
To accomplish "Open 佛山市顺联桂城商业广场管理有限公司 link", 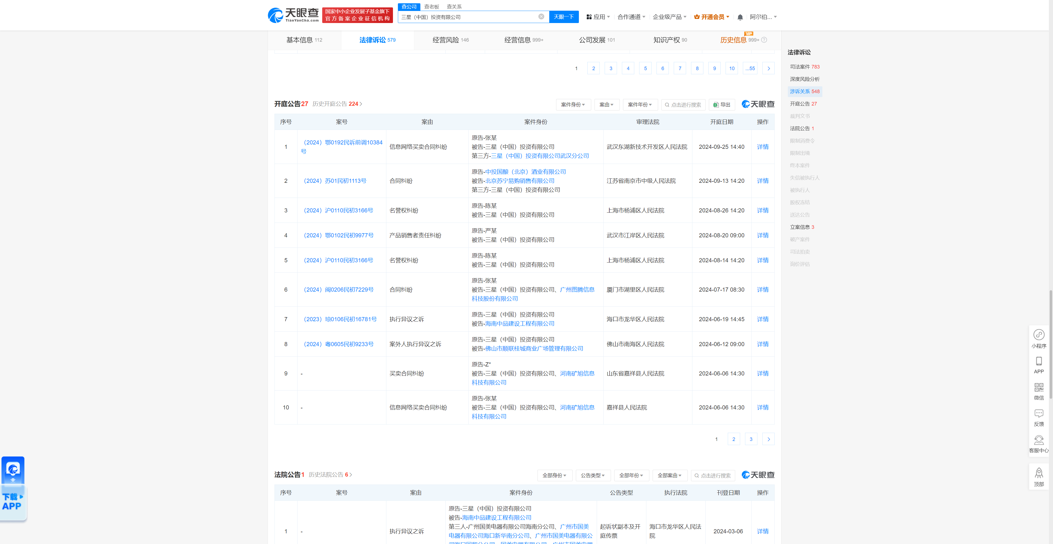I will pos(534,348).
